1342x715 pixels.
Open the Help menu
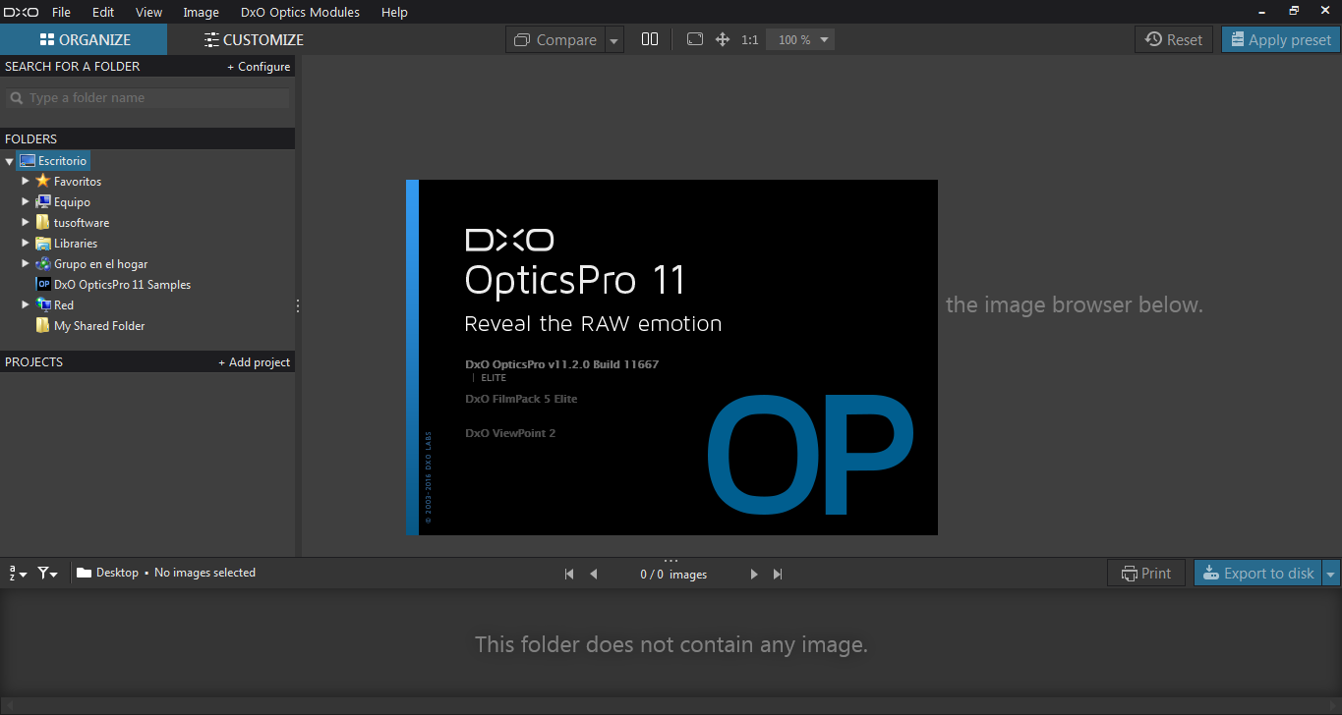[394, 12]
